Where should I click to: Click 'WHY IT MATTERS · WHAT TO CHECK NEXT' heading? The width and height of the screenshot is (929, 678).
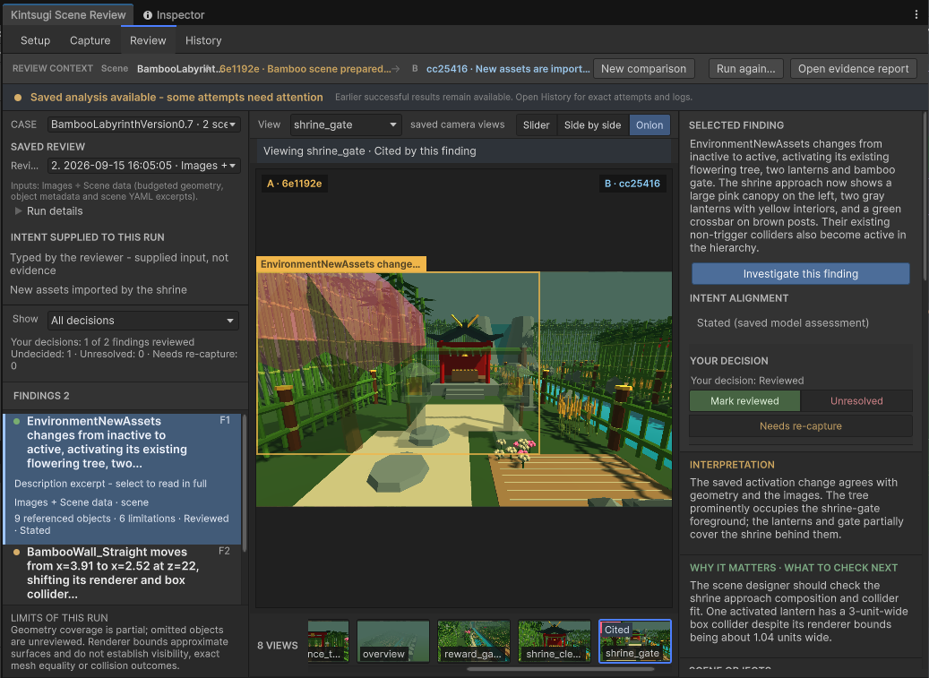tap(794, 568)
